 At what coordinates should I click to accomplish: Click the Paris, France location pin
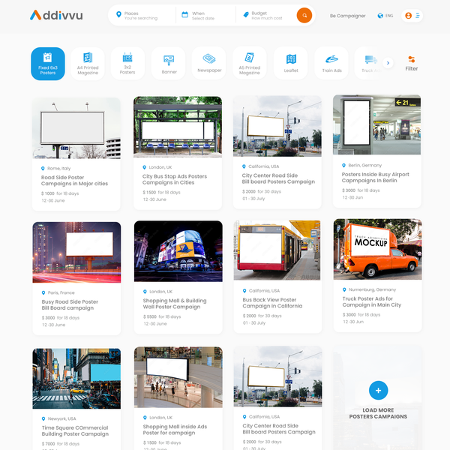43,292
